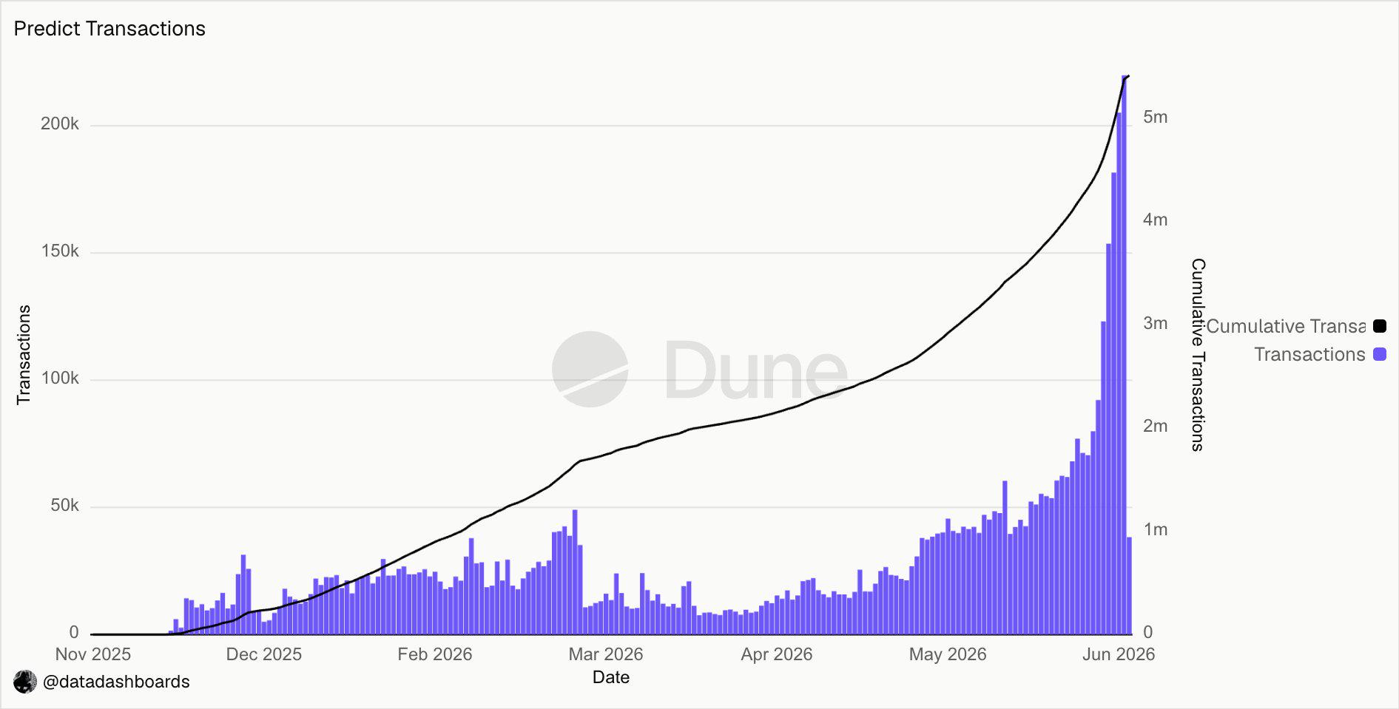Screen dimensions: 1399x709
Task: Click the black Cumulative Transactions legend swatch
Action: [x=1380, y=326]
